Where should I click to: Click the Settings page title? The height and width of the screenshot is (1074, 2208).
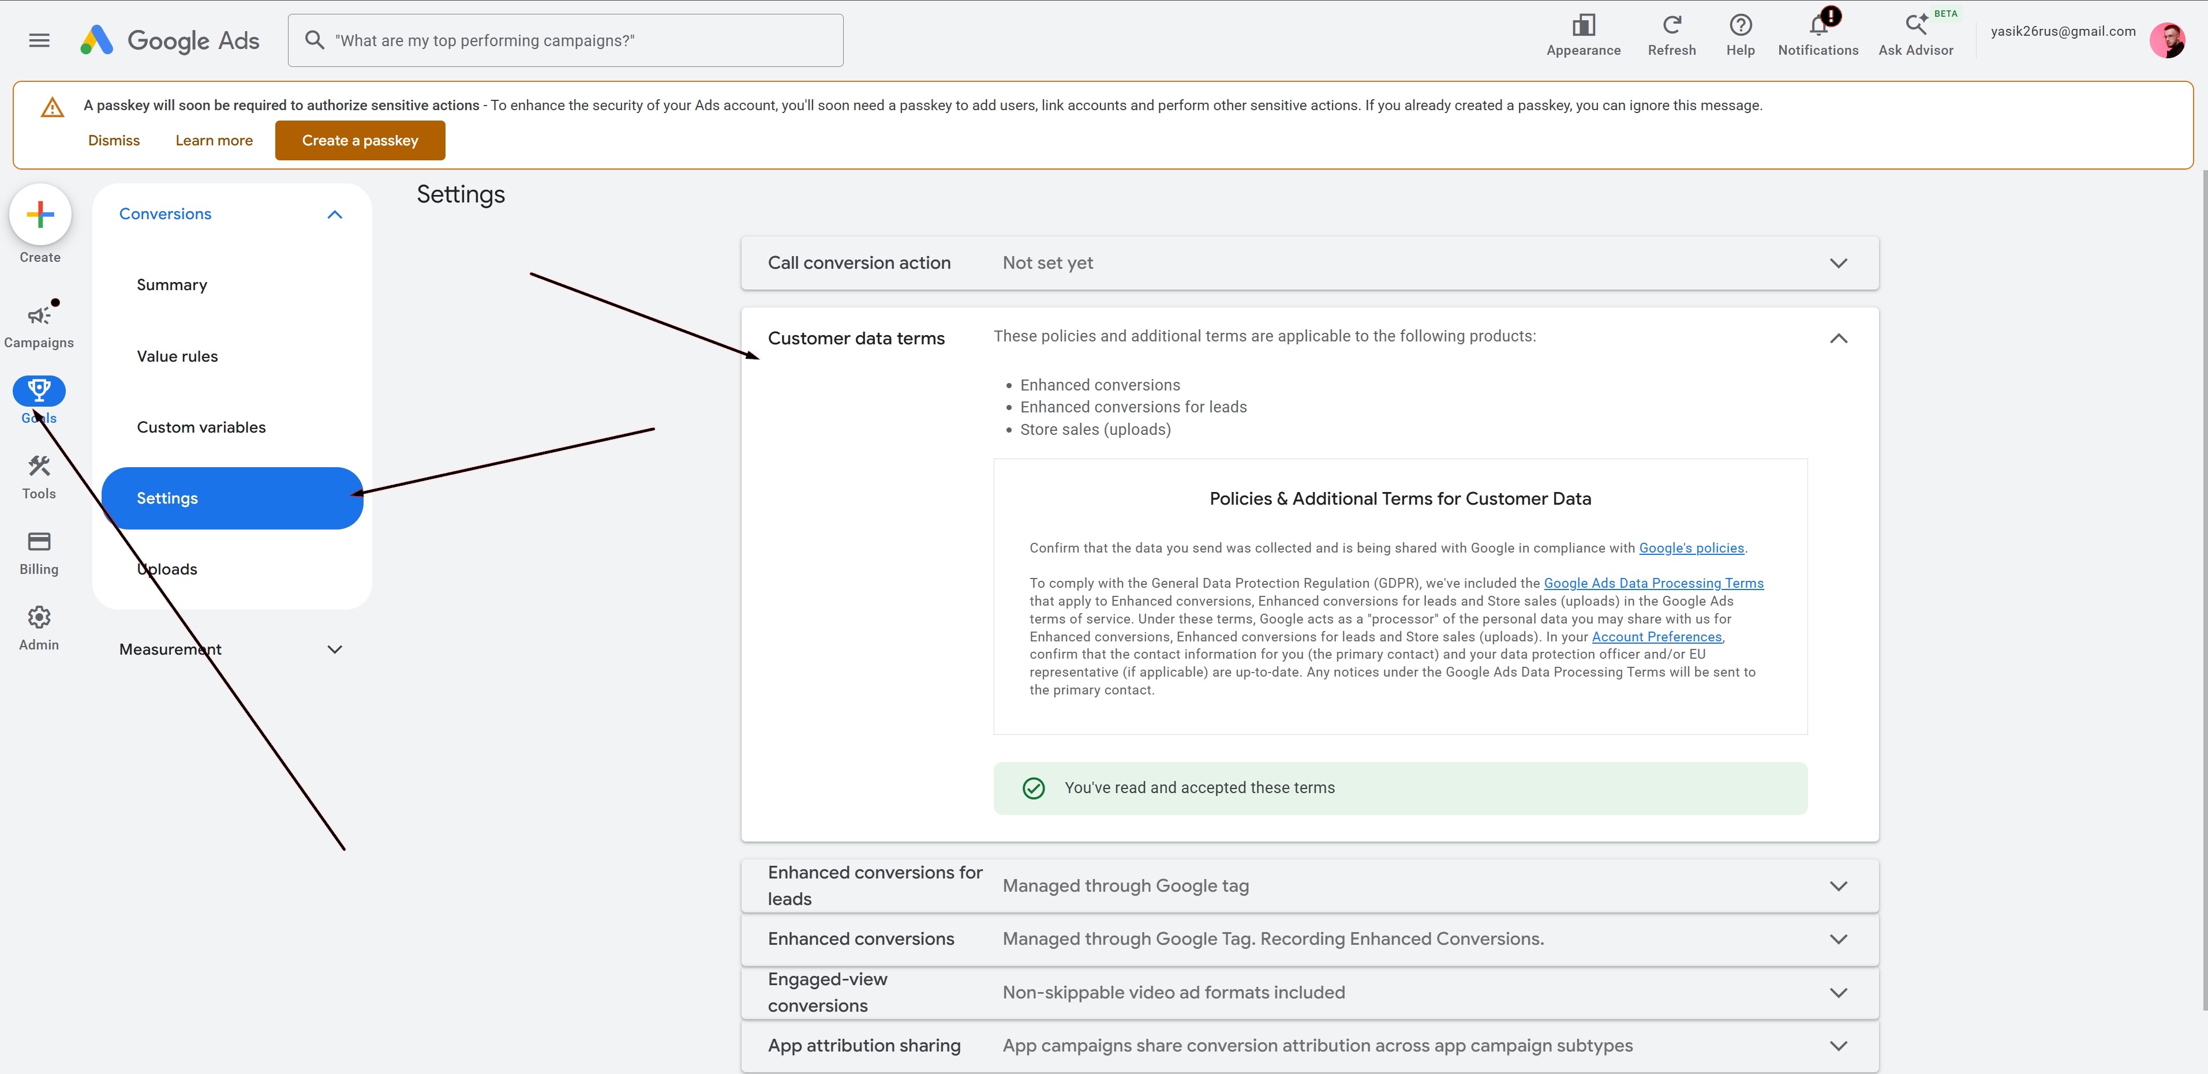(x=461, y=194)
